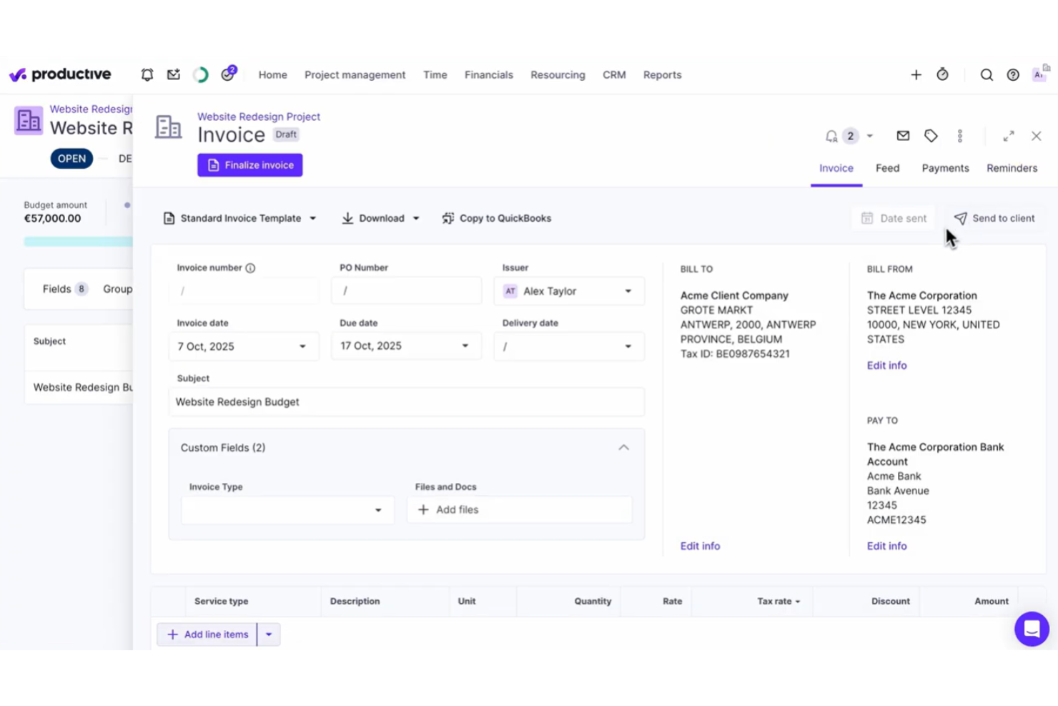Screen dimensions: 1058x706
Task: Open the help question mark icon
Action: (1013, 74)
